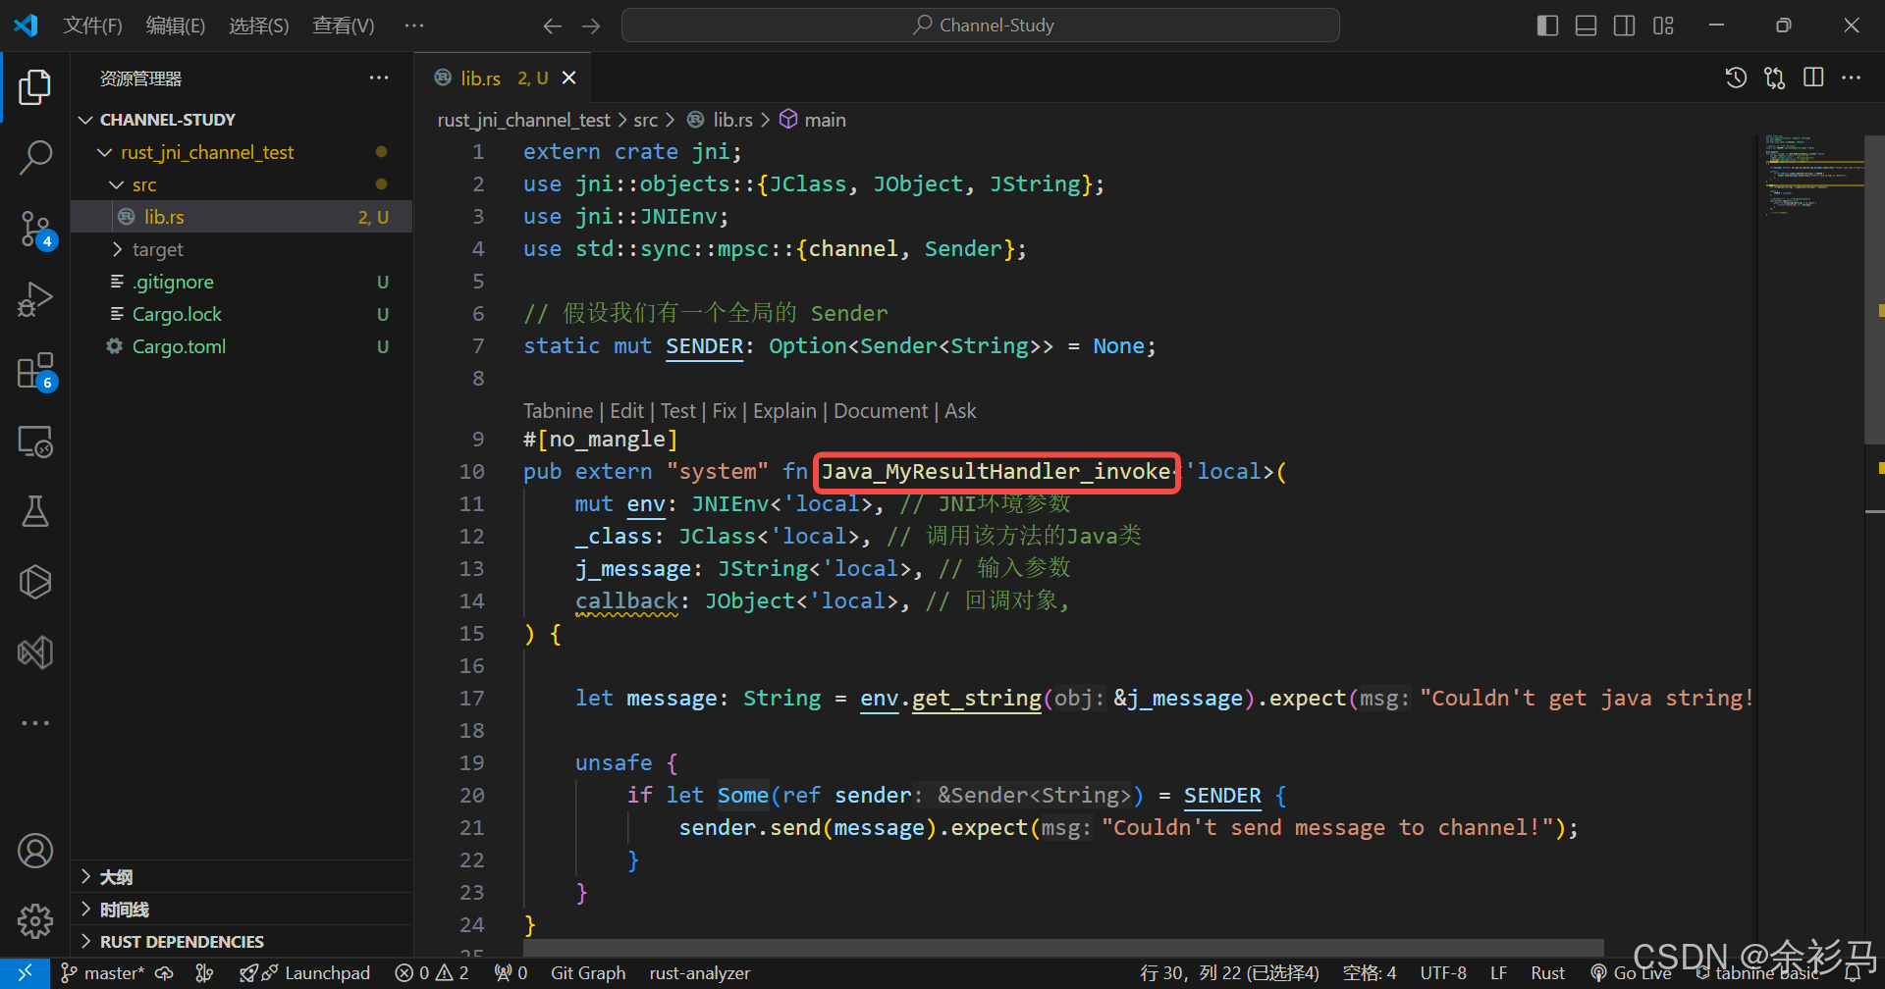Open lib.rs in the file tree
The image size is (1885, 989).
point(242,217)
